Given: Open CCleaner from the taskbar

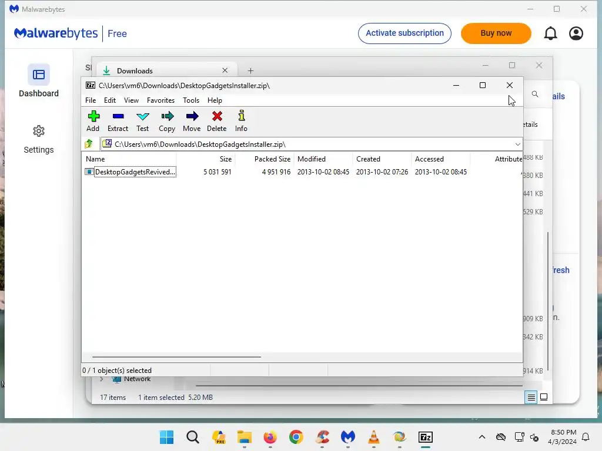Looking at the screenshot, I should [x=322, y=437].
